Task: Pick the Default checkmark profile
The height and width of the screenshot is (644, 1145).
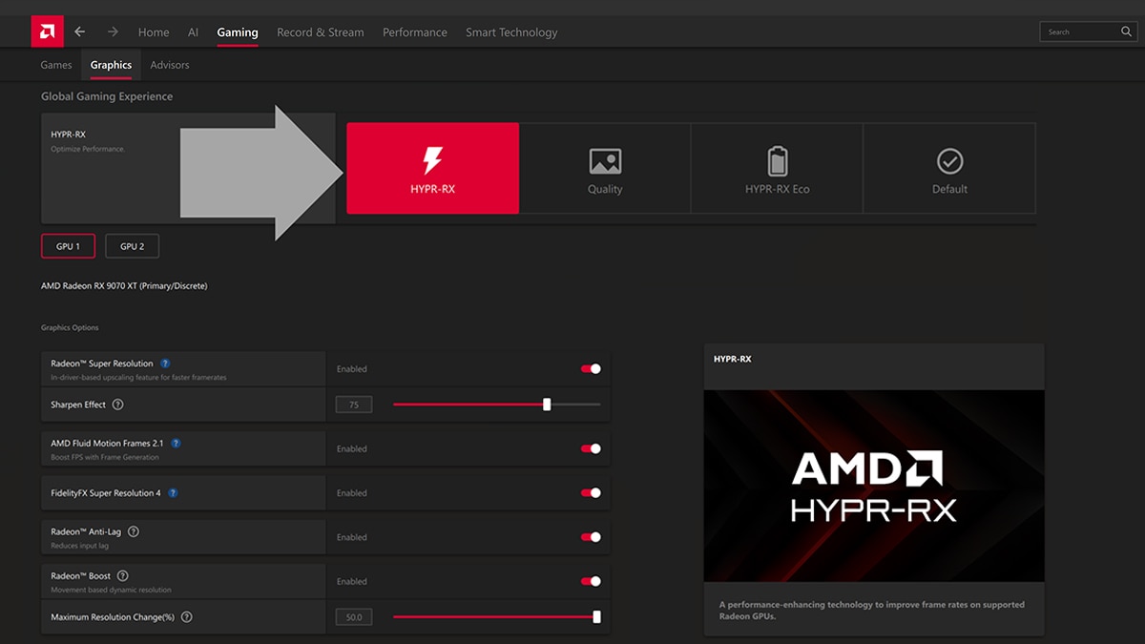Action: (949, 168)
